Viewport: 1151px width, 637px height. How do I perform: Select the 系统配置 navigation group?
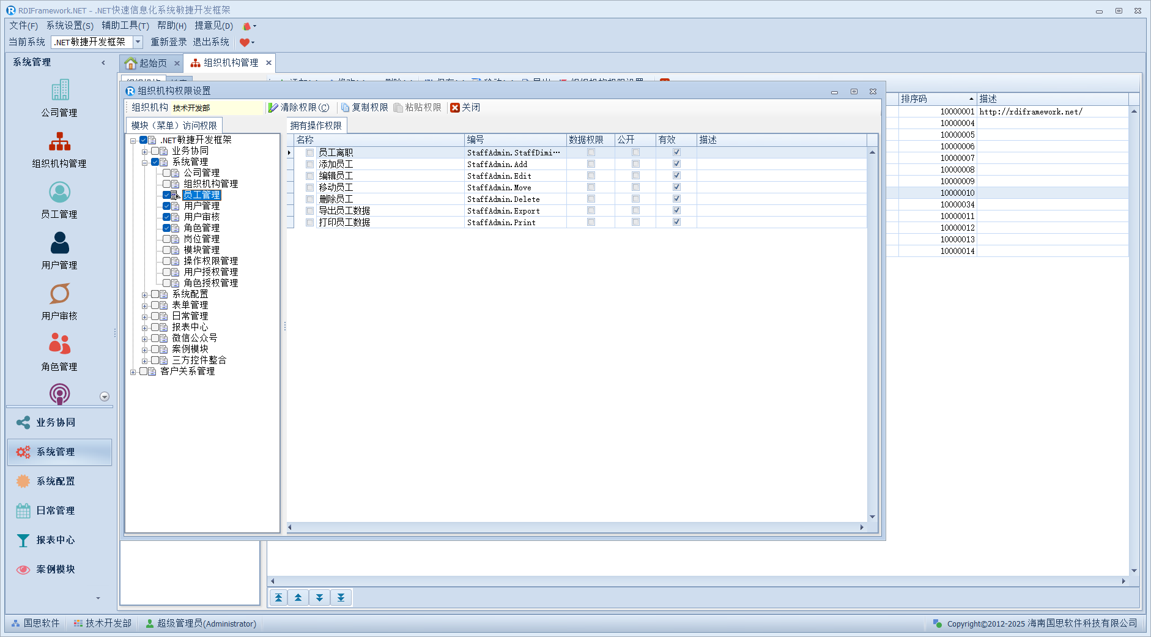tap(55, 482)
